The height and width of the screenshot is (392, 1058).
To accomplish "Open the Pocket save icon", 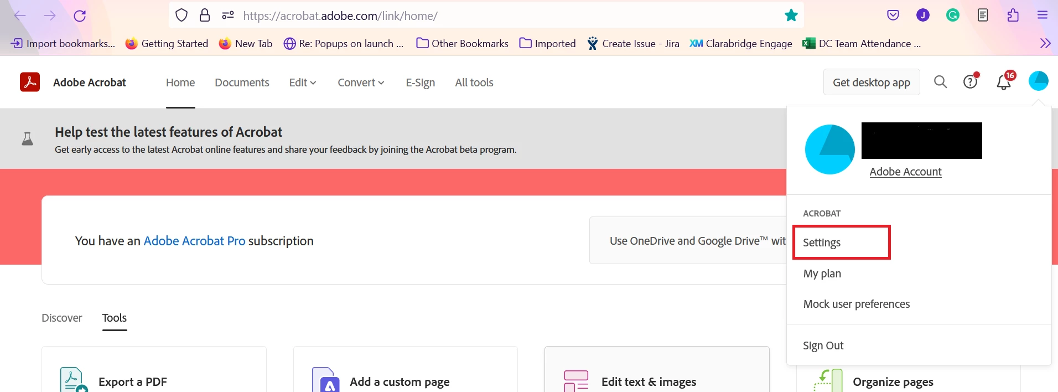I will tap(893, 16).
